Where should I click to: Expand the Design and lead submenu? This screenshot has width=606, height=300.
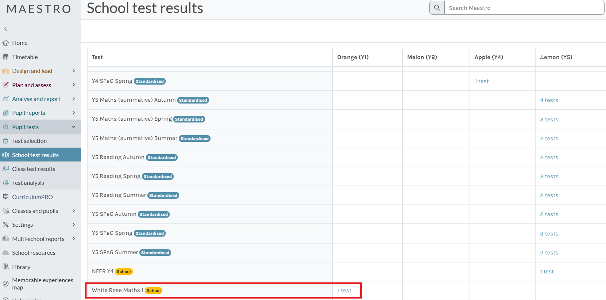pyautogui.click(x=73, y=71)
